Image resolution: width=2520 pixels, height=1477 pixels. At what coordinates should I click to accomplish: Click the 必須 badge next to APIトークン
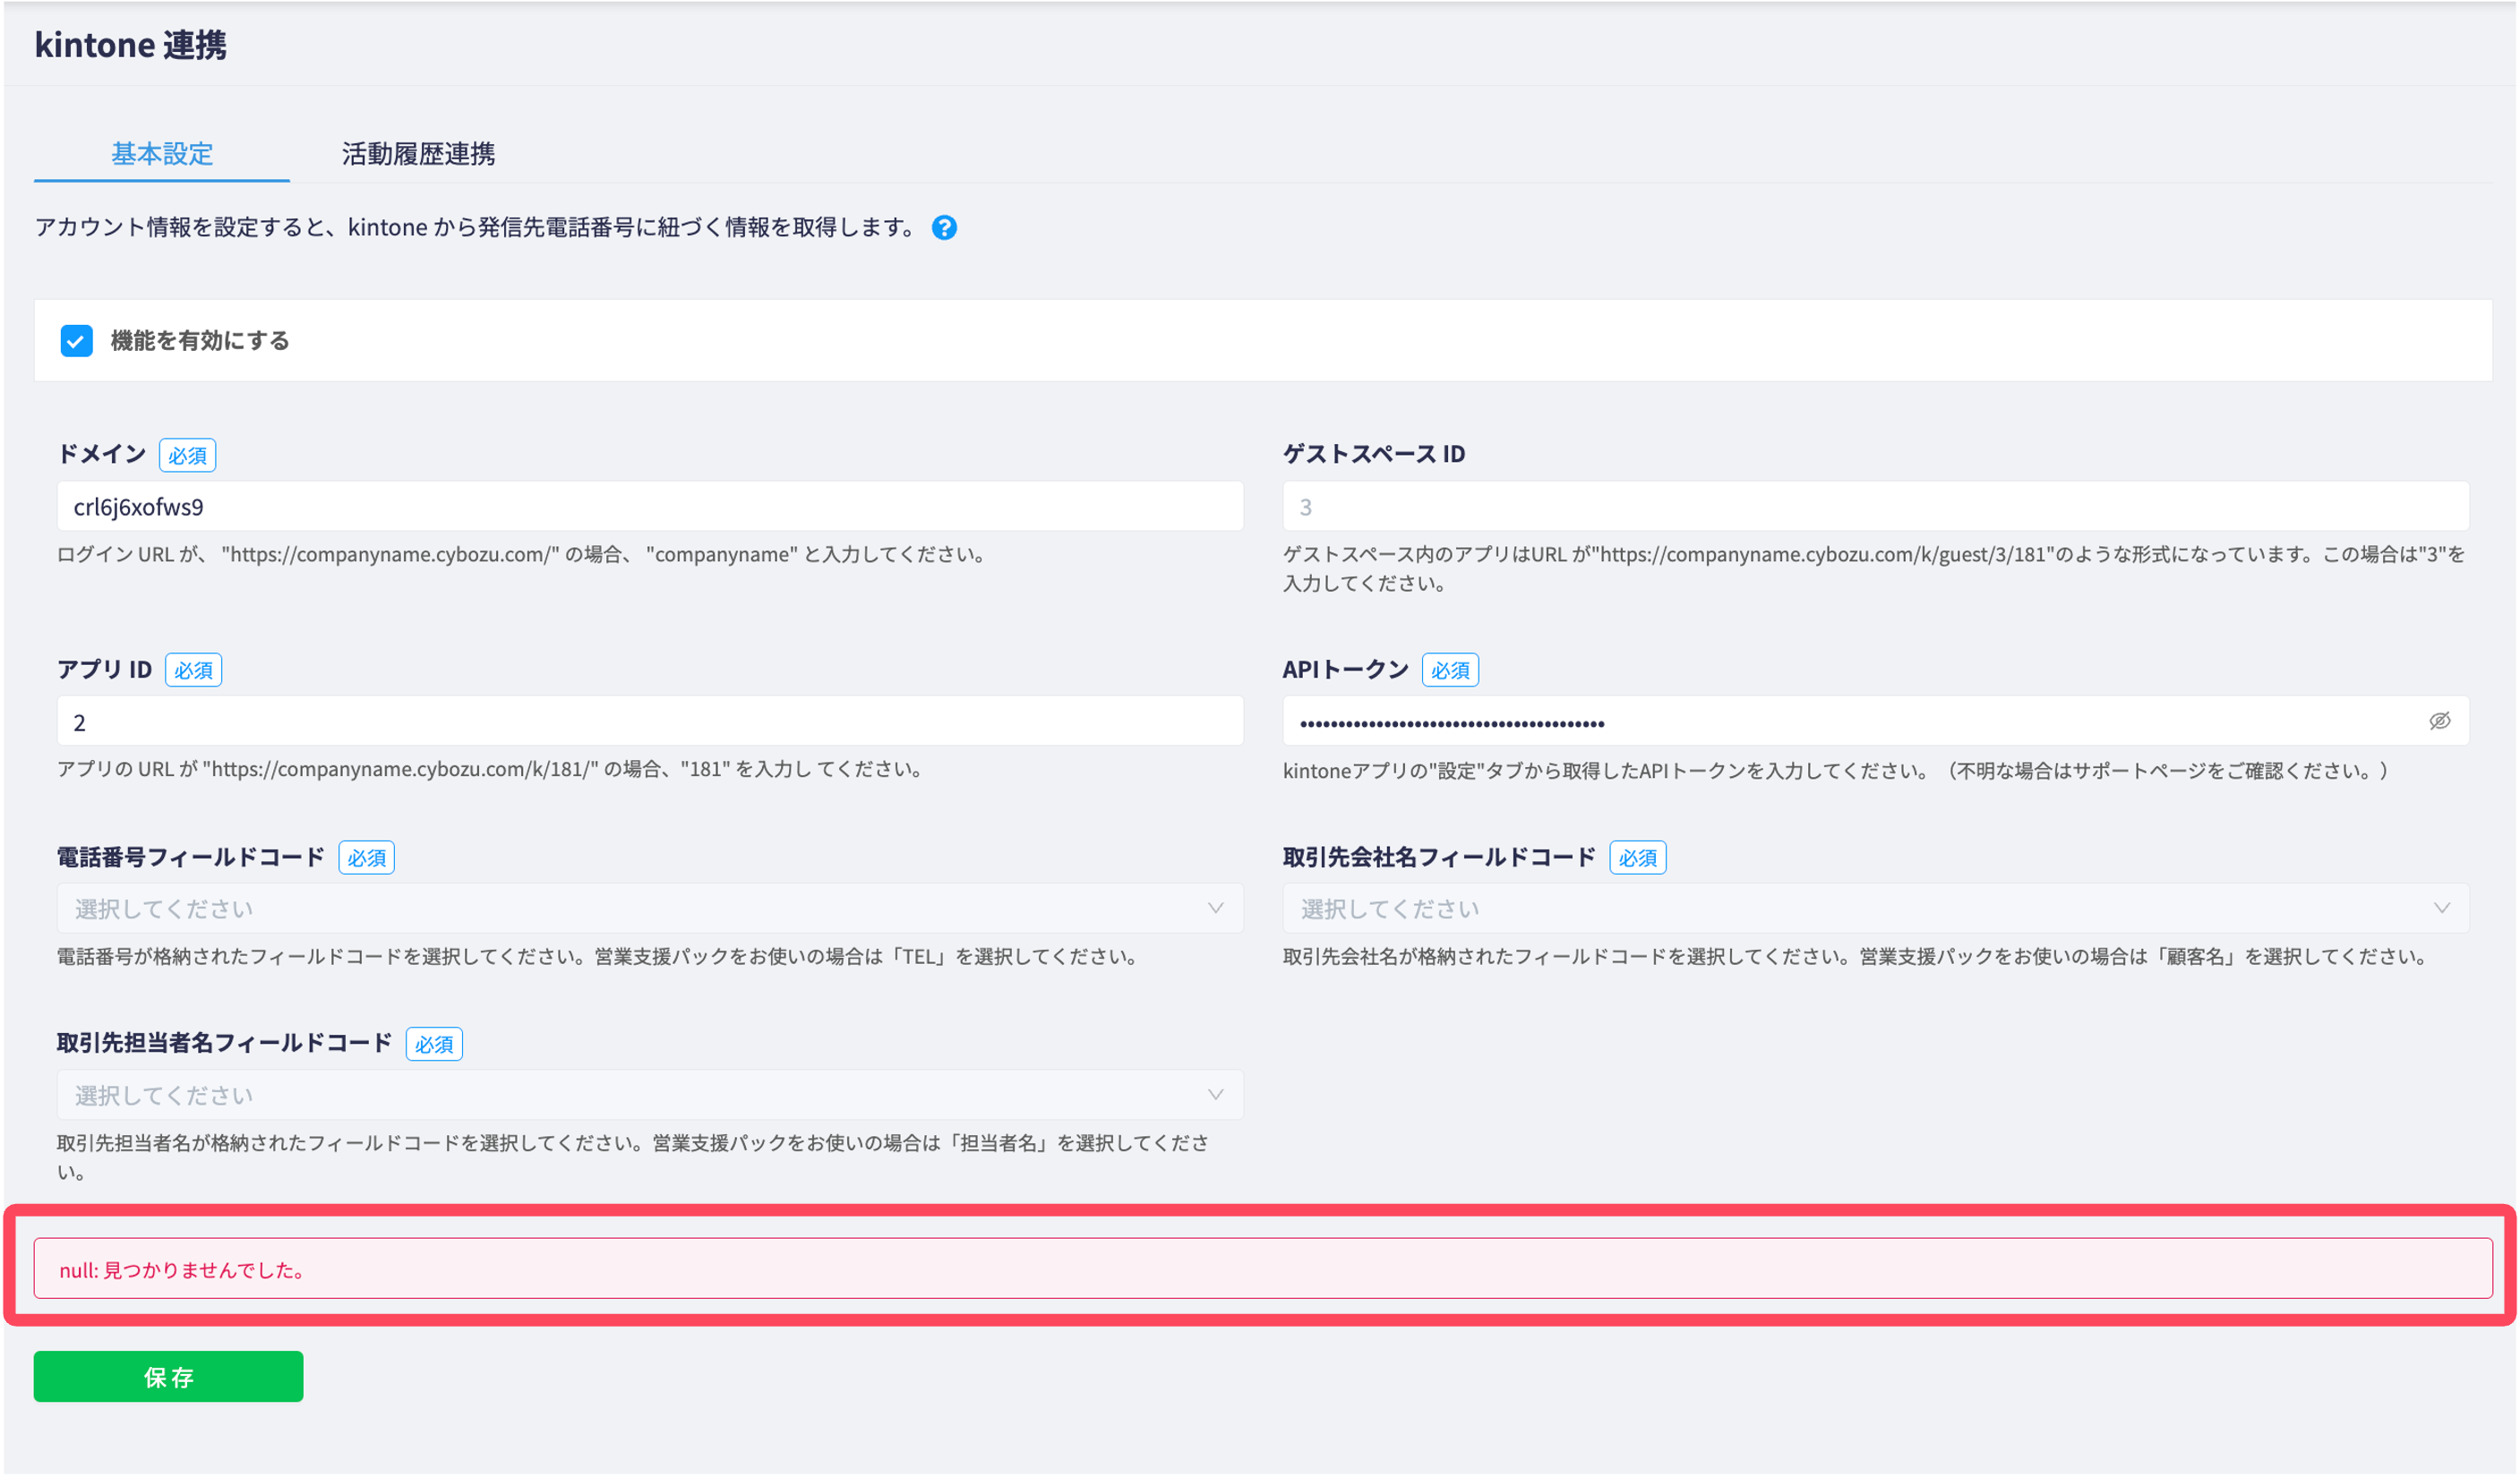point(1450,670)
